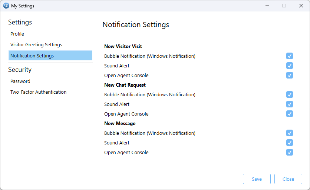The image size is (310, 190).
Task: Toggle Open Agent Console for New Visitor Visit
Action: 290,75
